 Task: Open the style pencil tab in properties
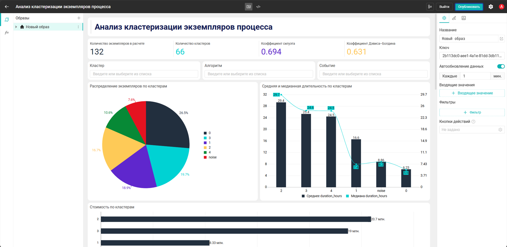454,18
